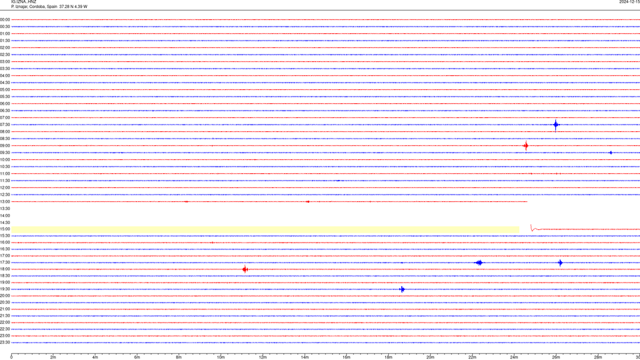
Task: Click the '13:00' time label
Action: [x=5, y=201]
